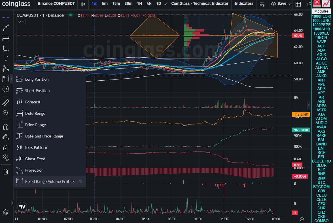This screenshot has height=223, width=333.
Task: Open the object tree layers icon
Action: click(x=6, y=212)
